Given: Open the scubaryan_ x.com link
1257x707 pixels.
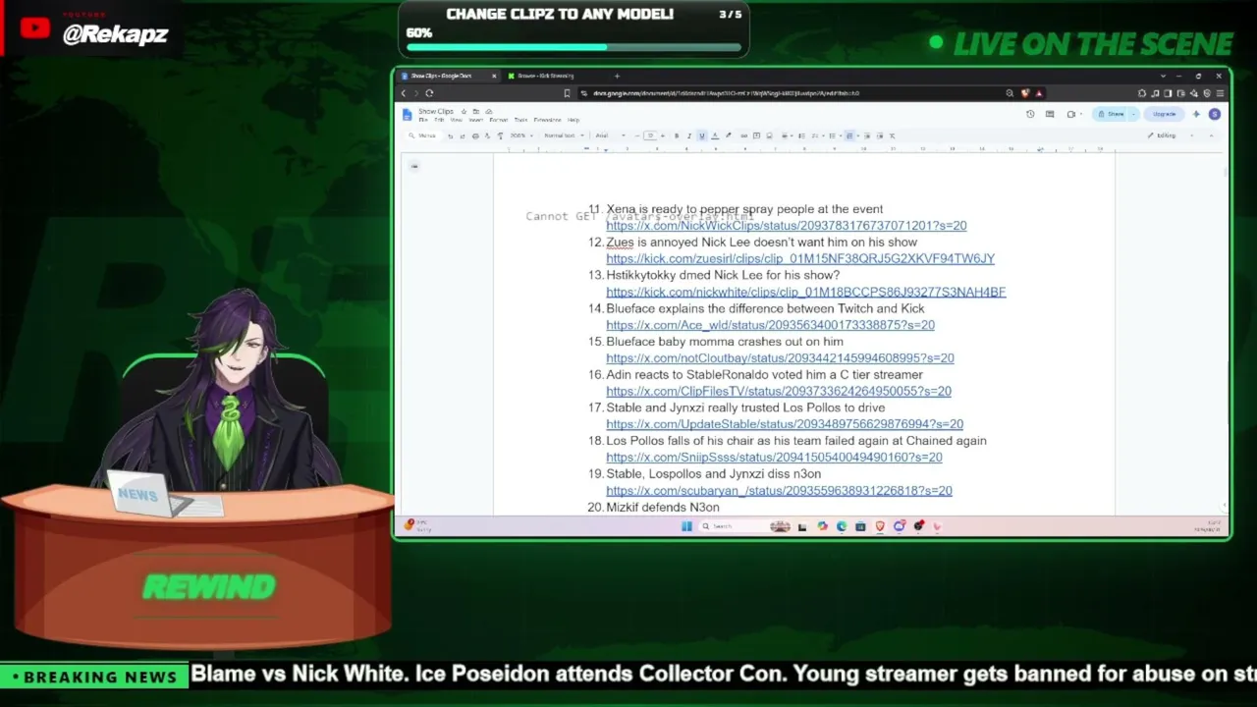Looking at the screenshot, I should [x=779, y=491].
